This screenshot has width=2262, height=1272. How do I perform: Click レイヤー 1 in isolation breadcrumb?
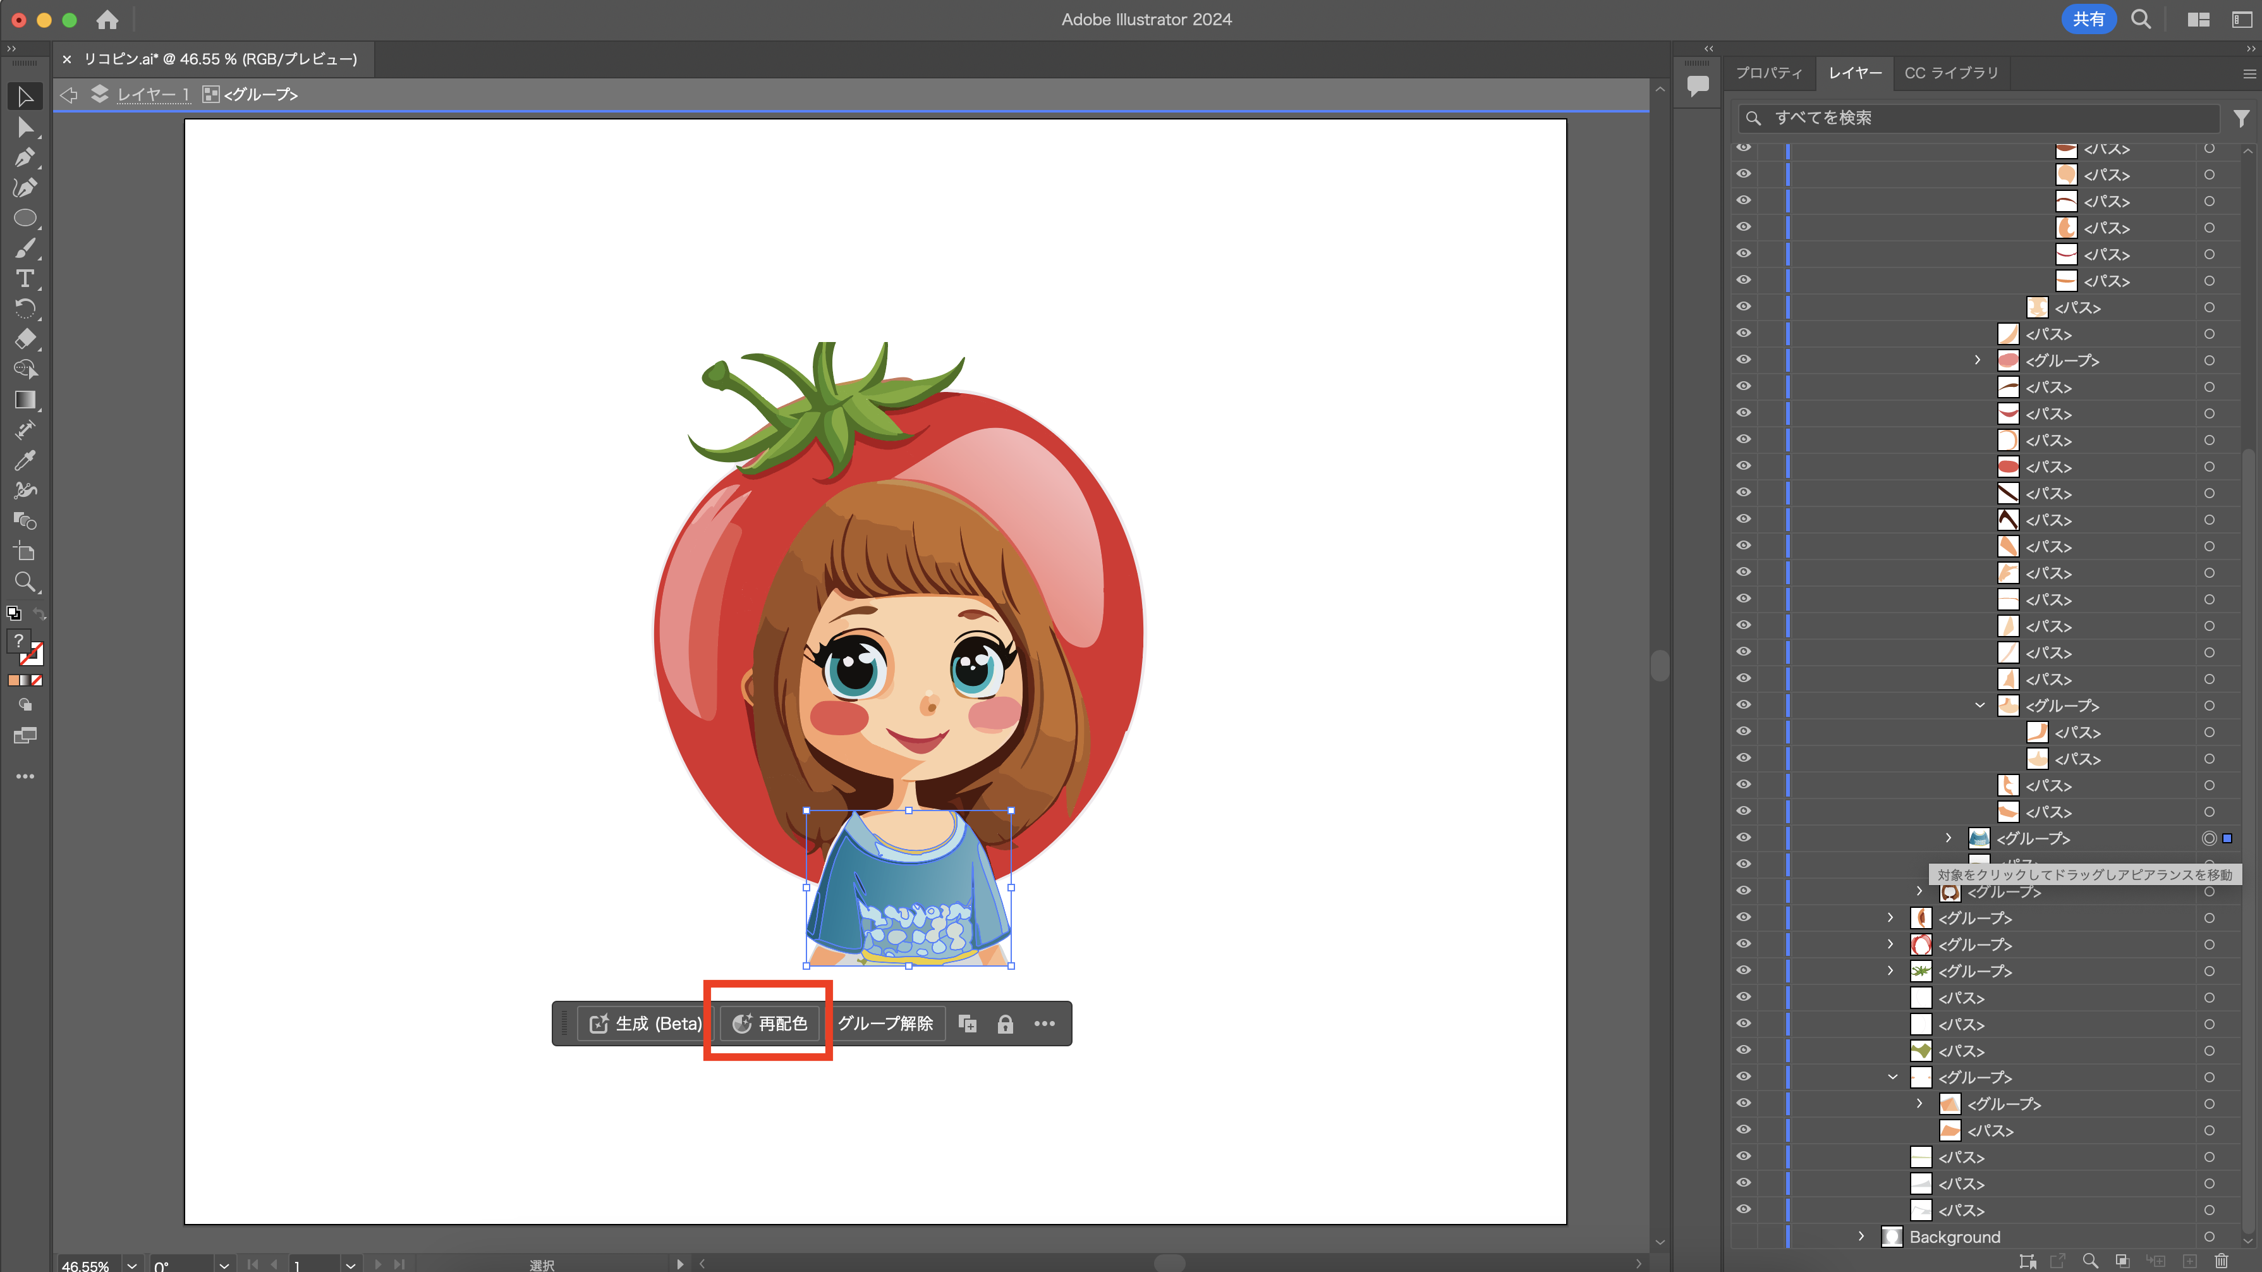154,94
